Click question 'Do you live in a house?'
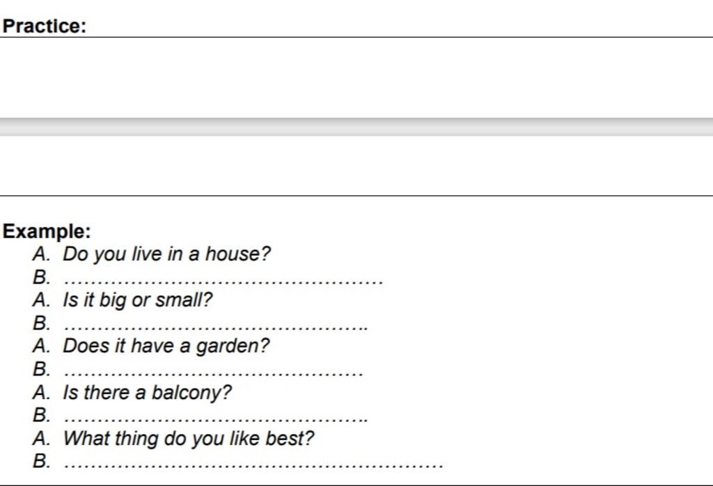Viewport: 713px width, 486px height. pos(166,254)
